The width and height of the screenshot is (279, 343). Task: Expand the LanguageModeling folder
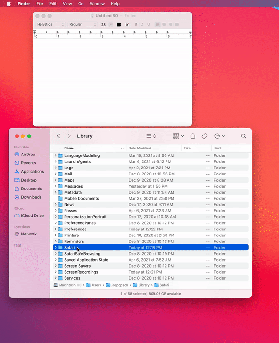(x=55, y=155)
